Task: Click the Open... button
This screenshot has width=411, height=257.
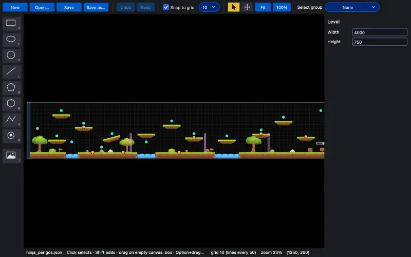Action: [42, 7]
